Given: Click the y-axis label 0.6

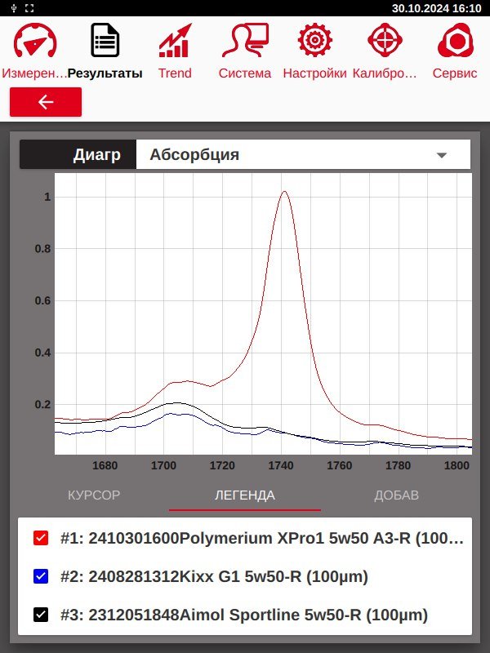Looking at the screenshot, I should 43,300.
